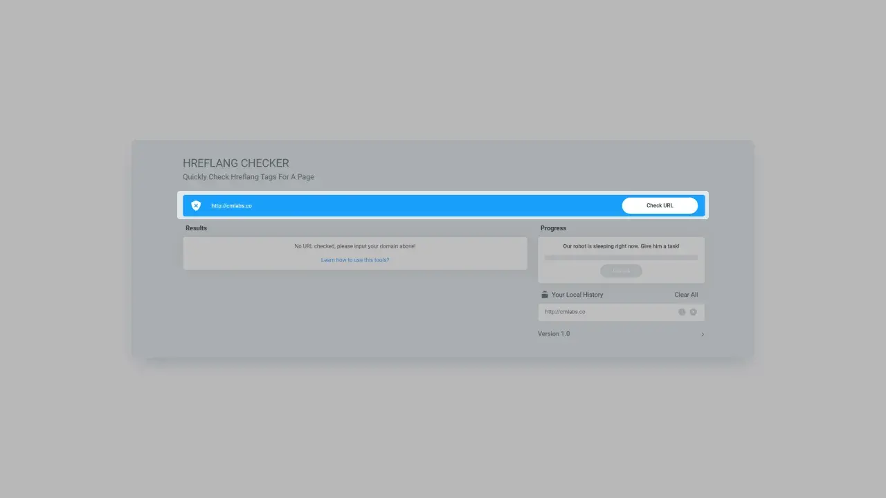Screen dimensions: 886x498
Task: Remove cmlabs.co from history via the X icon
Action: [693, 312]
